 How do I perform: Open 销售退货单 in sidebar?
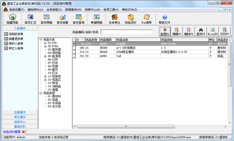(x=14, y=39)
